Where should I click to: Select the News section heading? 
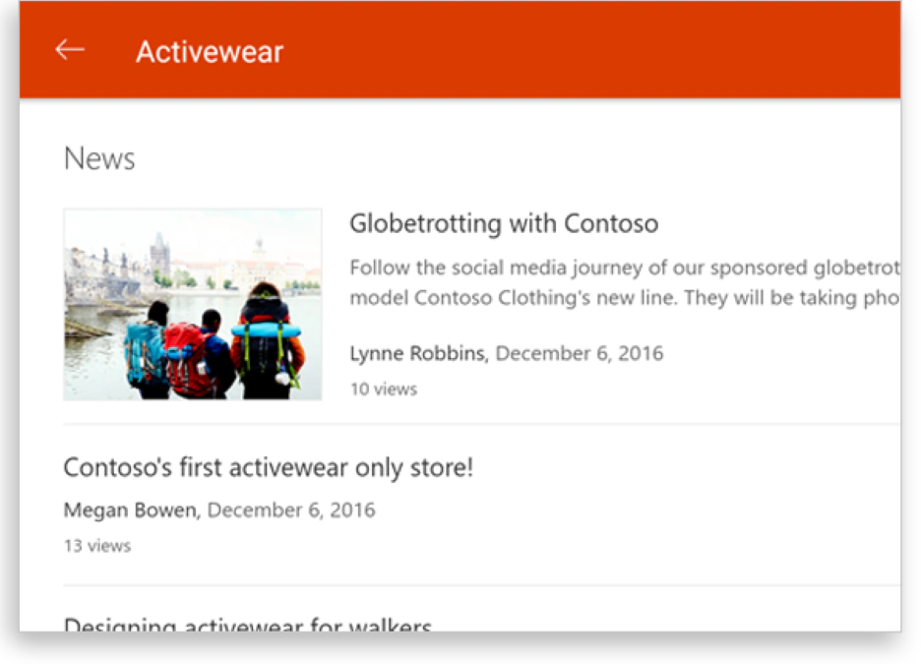[99, 158]
